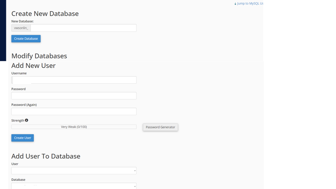
Task: Open the User dropdown under Add User To Database
Action: pyautogui.click(x=74, y=171)
